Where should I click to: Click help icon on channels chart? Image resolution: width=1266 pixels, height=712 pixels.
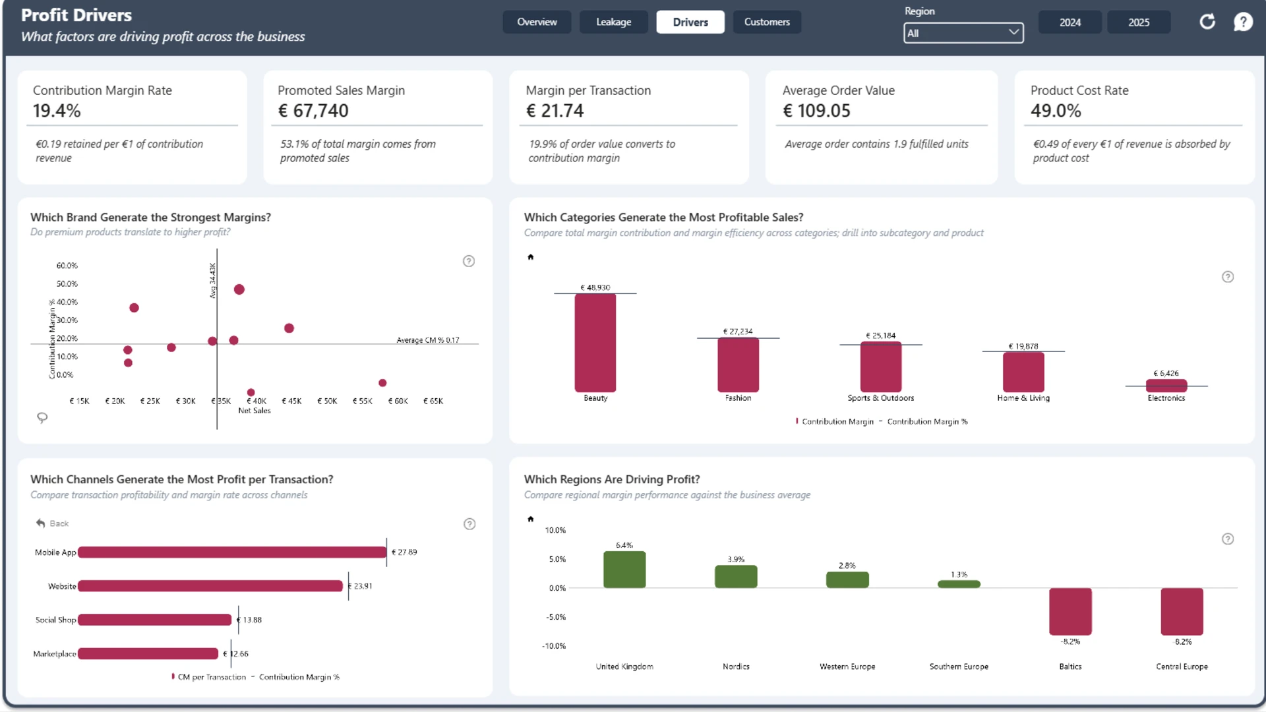click(x=469, y=524)
